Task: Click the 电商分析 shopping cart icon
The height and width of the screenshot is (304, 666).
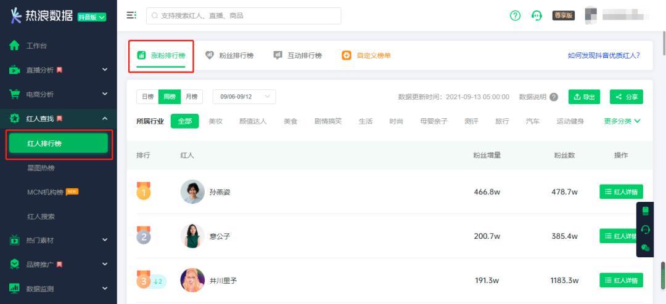Action: tap(14, 94)
